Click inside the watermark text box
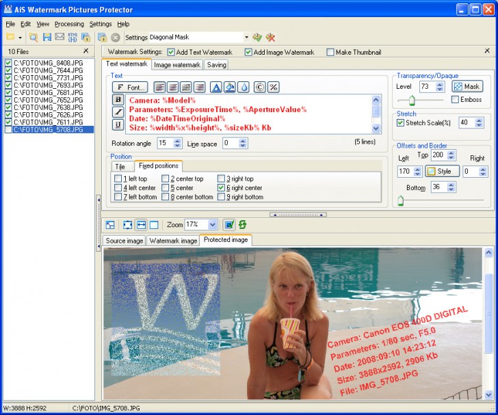Image resolution: width=498 pixels, height=415 pixels. pyautogui.click(x=250, y=114)
